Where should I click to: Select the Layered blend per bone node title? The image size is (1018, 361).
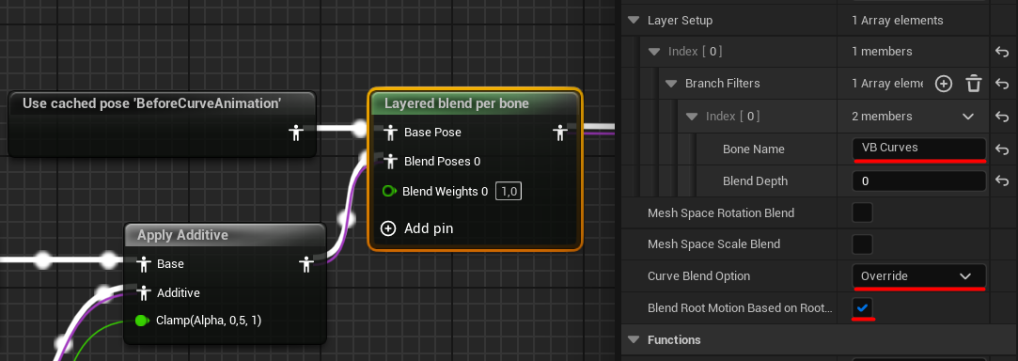click(x=457, y=103)
